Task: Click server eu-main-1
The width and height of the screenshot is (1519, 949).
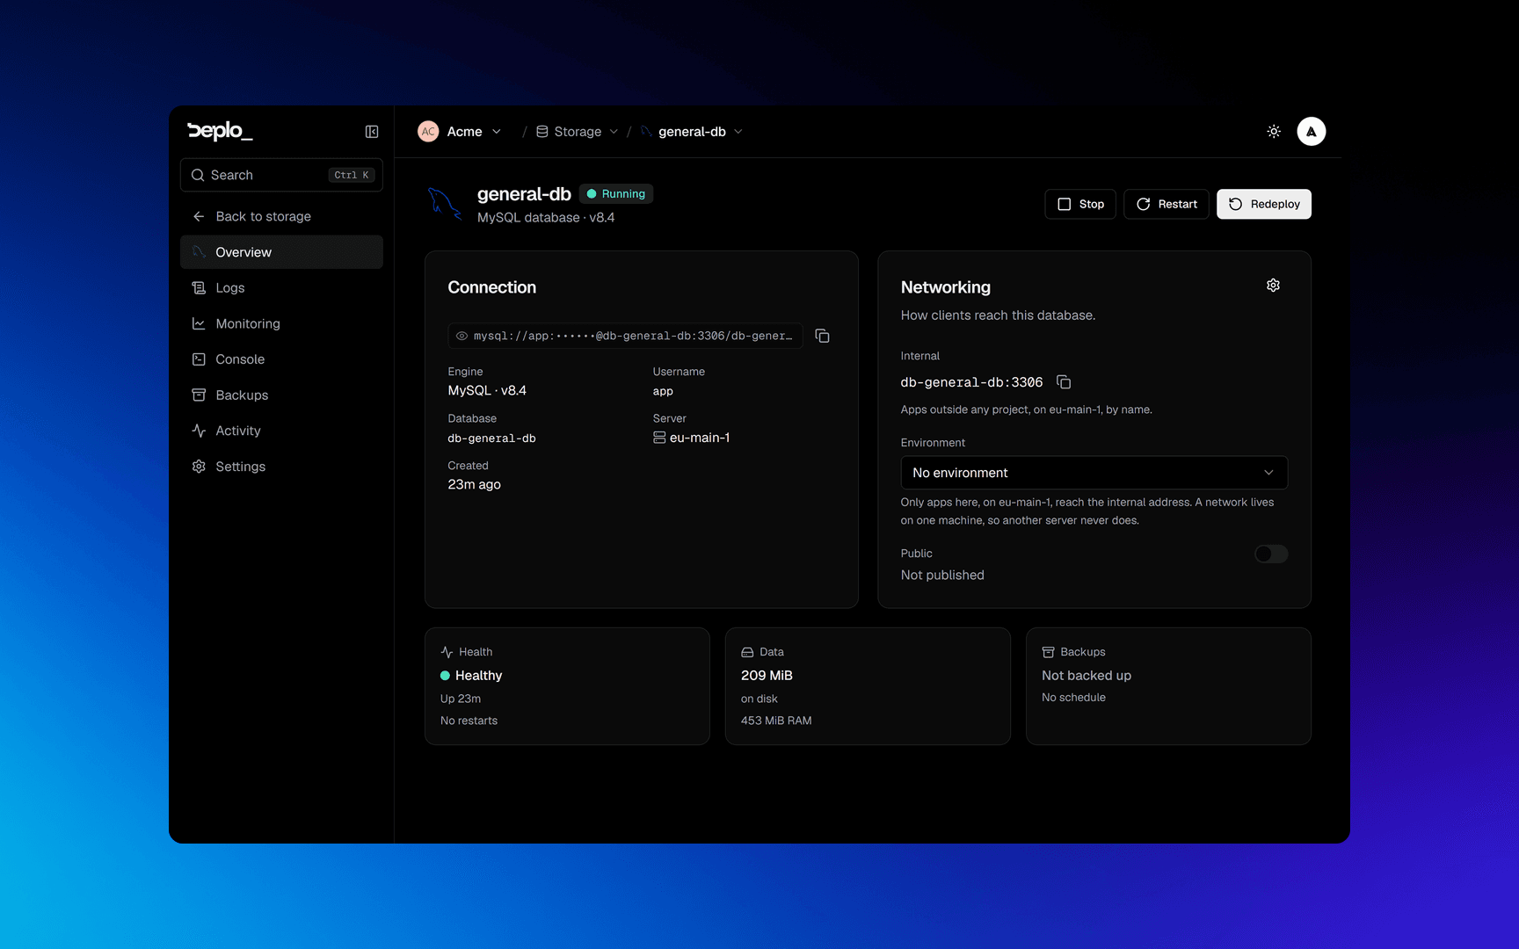Action: click(692, 438)
